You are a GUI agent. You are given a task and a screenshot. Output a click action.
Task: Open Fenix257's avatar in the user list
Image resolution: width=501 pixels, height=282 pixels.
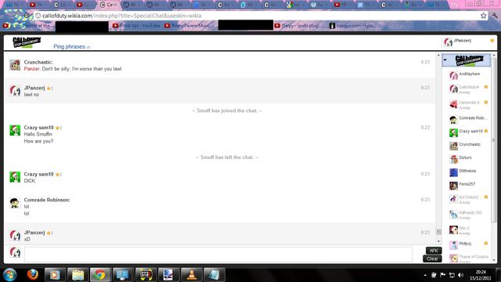click(453, 186)
